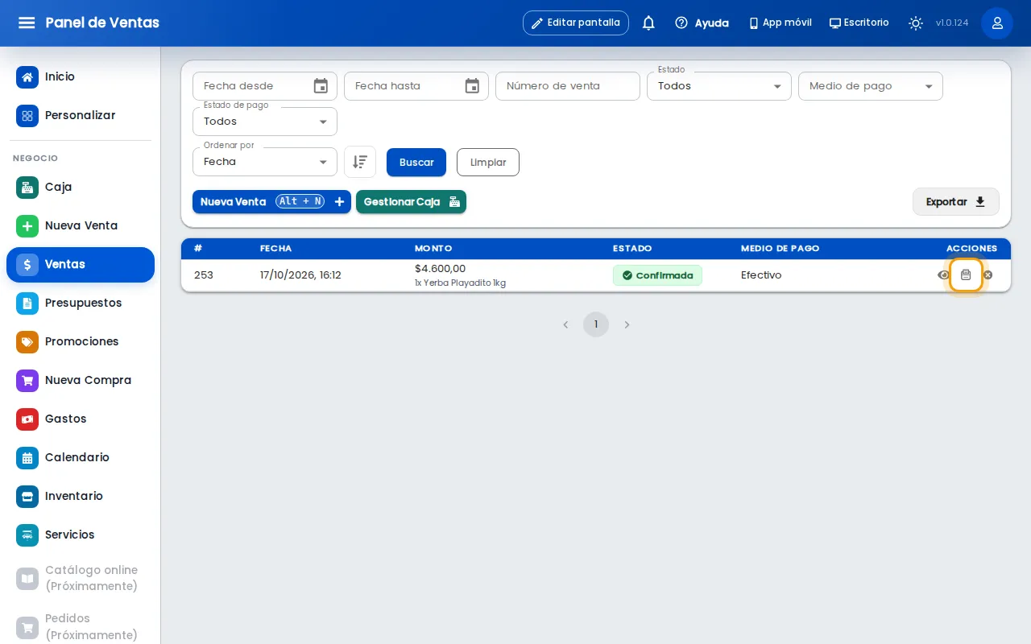The image size is (1031, 644).
Task: Open Personalizar in sidebar
Action: pyautogui.click(x=81, y=115)
